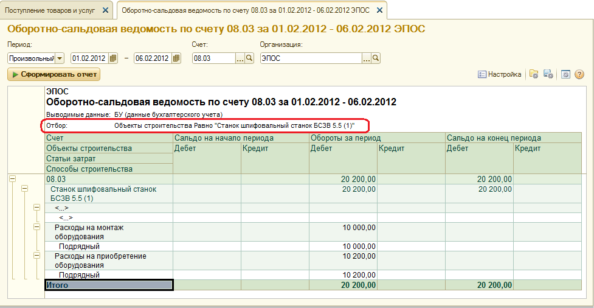Open the Произвольный period dropdown
The image size is (594, 308).
[x=60, y=58]
